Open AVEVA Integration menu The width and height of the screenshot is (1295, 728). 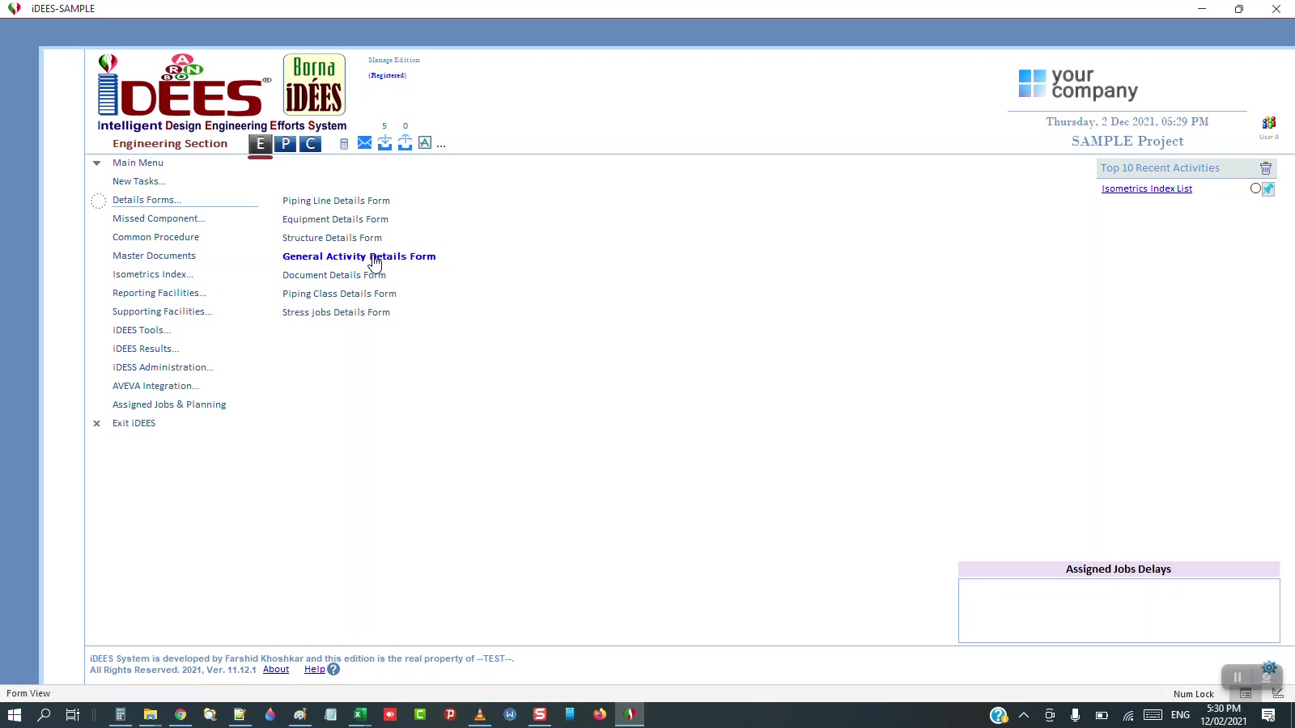(x=155, y=386)
